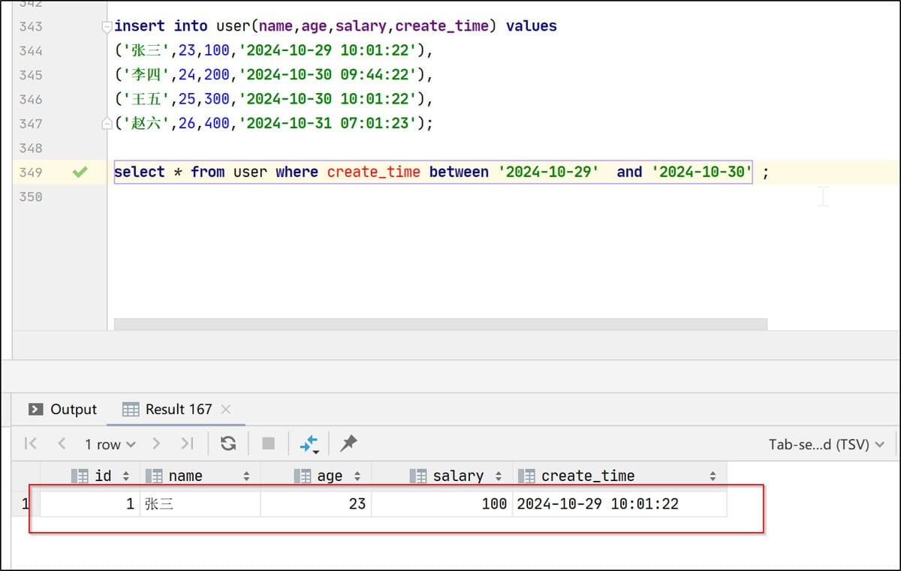This screenshot has height=571, width=901.
Task: Select the name cell containing 张三
Action: 199,503
